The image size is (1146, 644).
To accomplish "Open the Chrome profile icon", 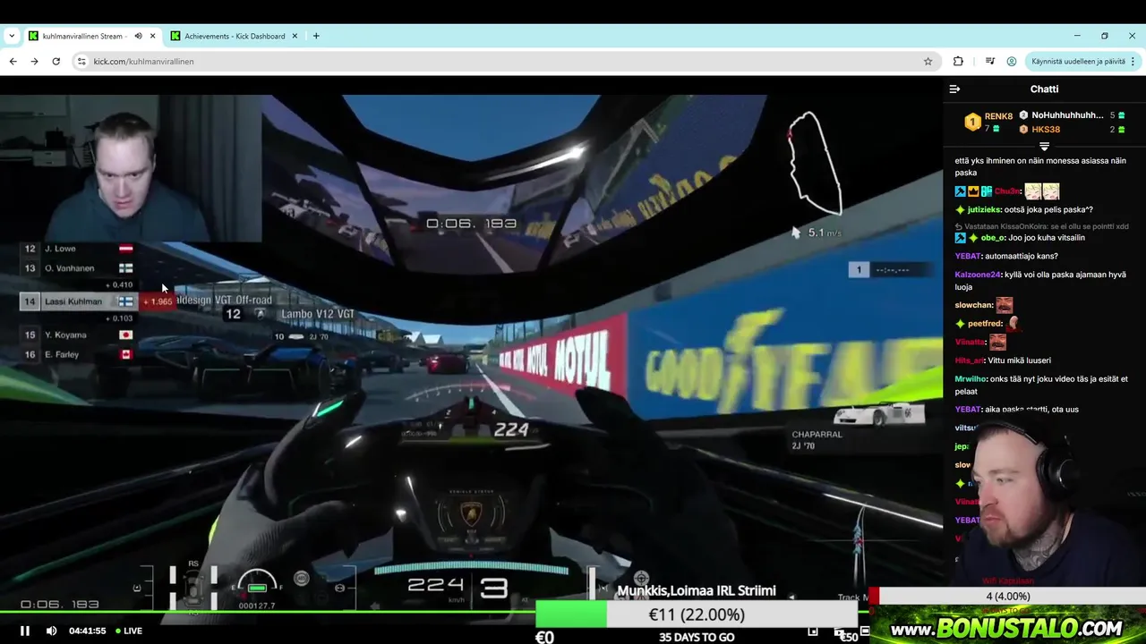I will [1012, 62].
